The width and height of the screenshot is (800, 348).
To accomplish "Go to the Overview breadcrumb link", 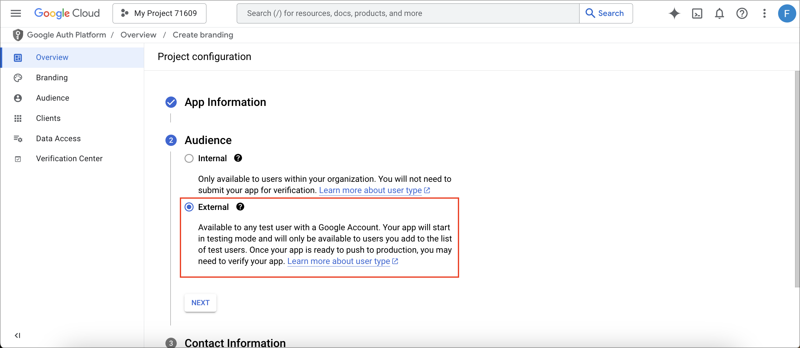I will (x=138, y=35).
